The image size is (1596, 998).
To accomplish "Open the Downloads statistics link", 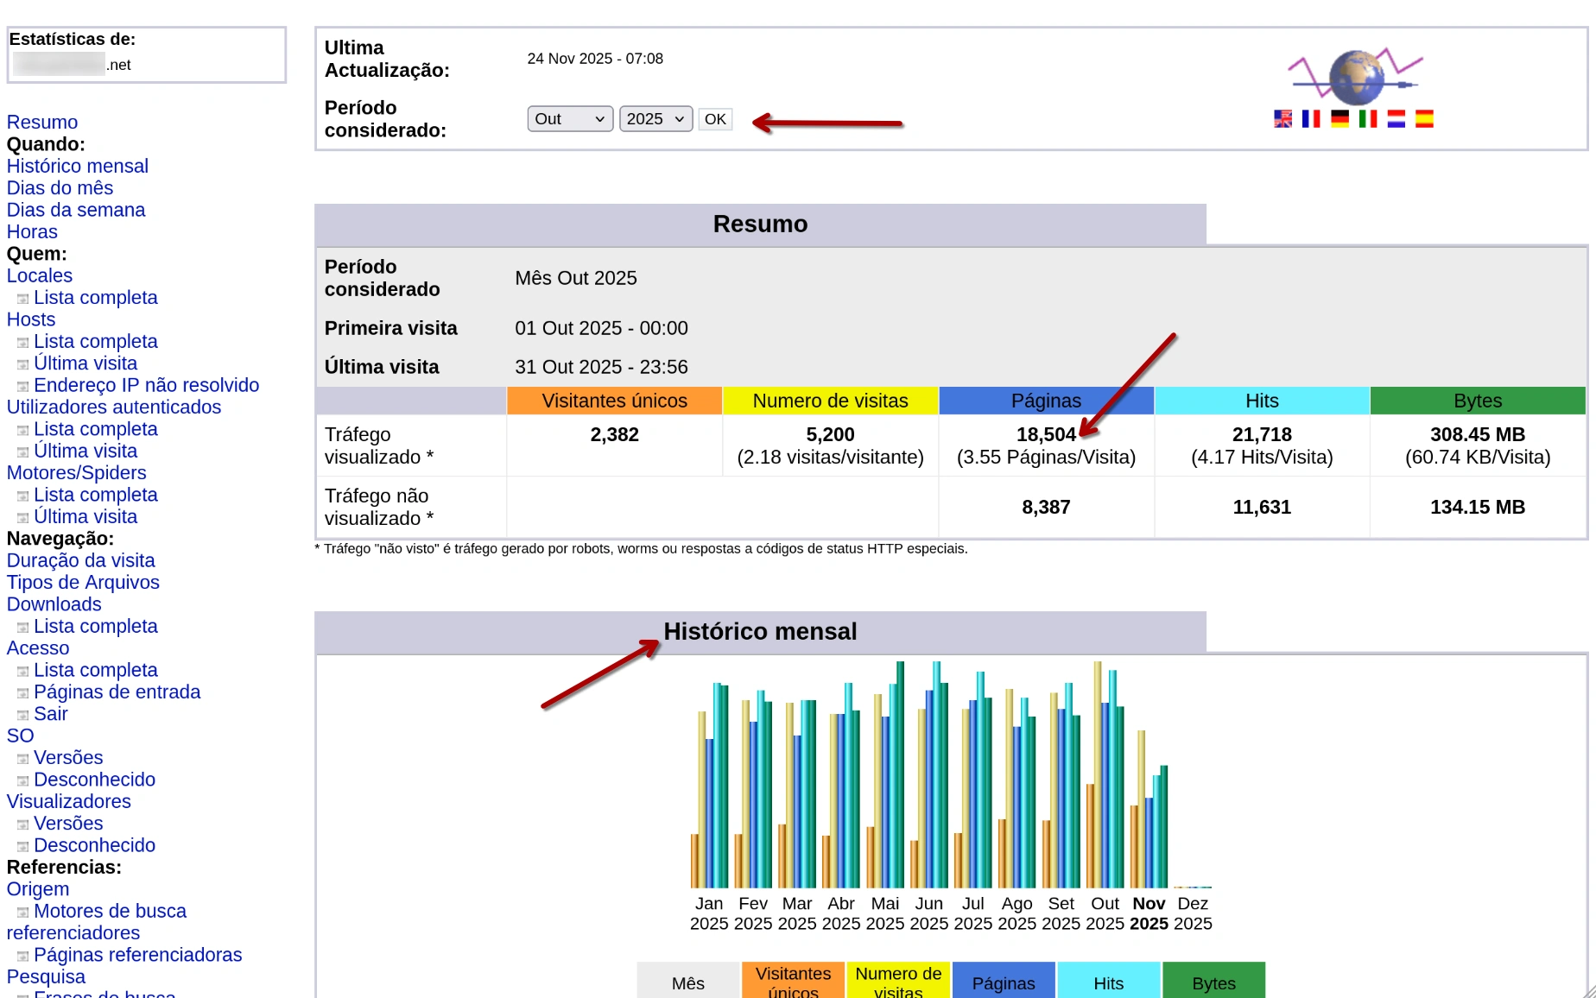I will point(54,604).
